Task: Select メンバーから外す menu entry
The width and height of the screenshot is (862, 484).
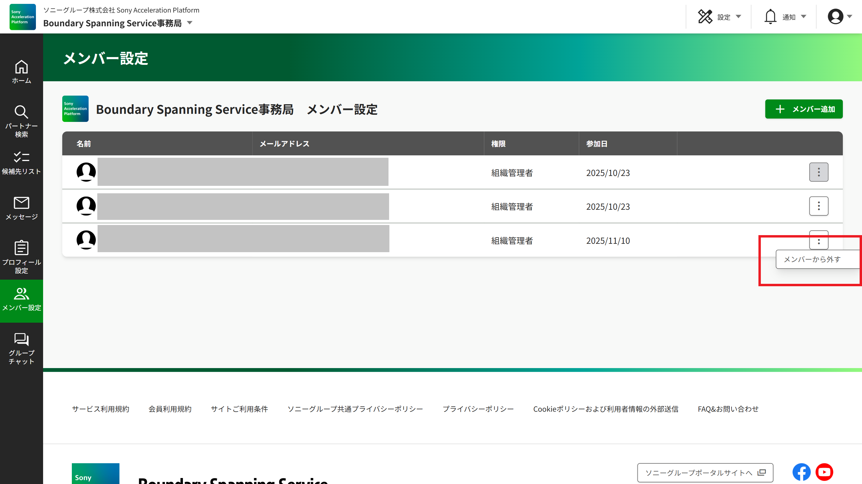Action: (813, 259)
